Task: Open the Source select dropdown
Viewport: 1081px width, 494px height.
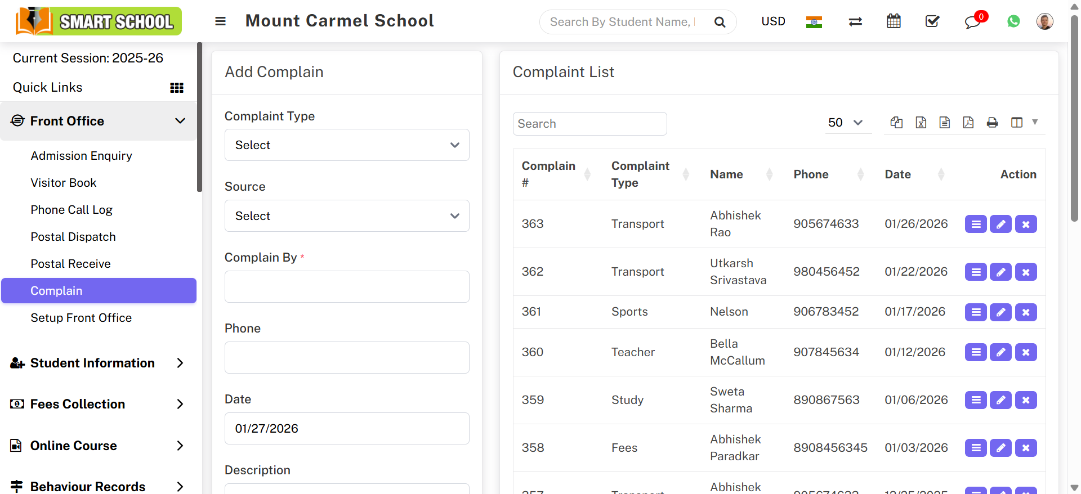Action: (x=347, y=216)
